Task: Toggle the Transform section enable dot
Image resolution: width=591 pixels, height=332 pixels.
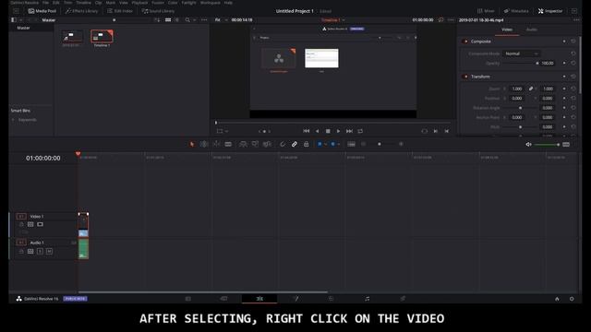Action: click(x=465, y=77)
